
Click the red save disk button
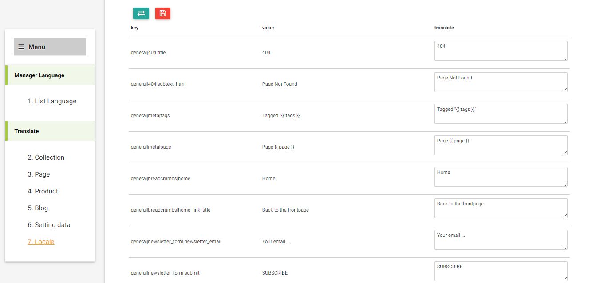click(163, 13)
